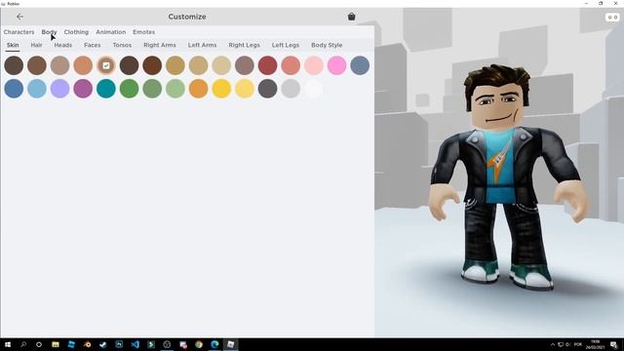Select the Skin sub-tab

pyautogui.click(x=13, y=45)
